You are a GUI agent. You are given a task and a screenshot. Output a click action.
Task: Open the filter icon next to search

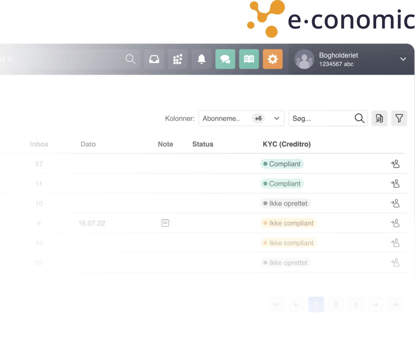(x=399, y=118)
